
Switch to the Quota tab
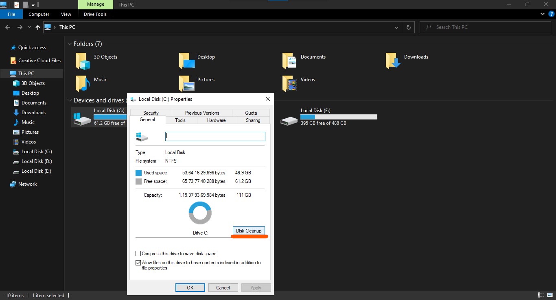(251, 113)
